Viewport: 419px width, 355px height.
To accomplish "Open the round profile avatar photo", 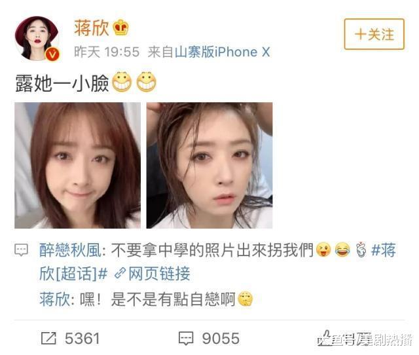I will (x=37, y=38).
